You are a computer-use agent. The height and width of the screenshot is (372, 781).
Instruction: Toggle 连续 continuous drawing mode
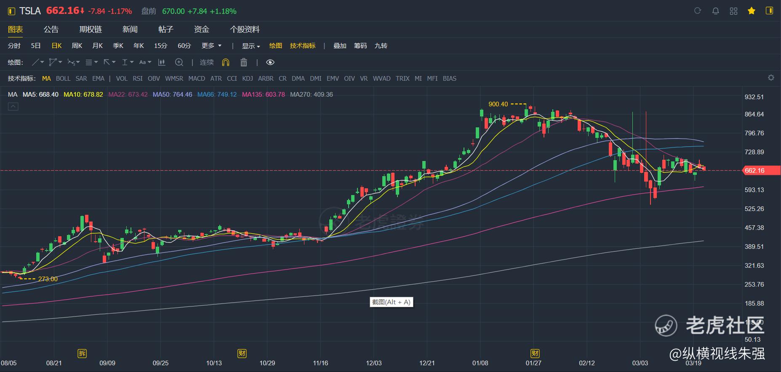[x=207, y=62]
